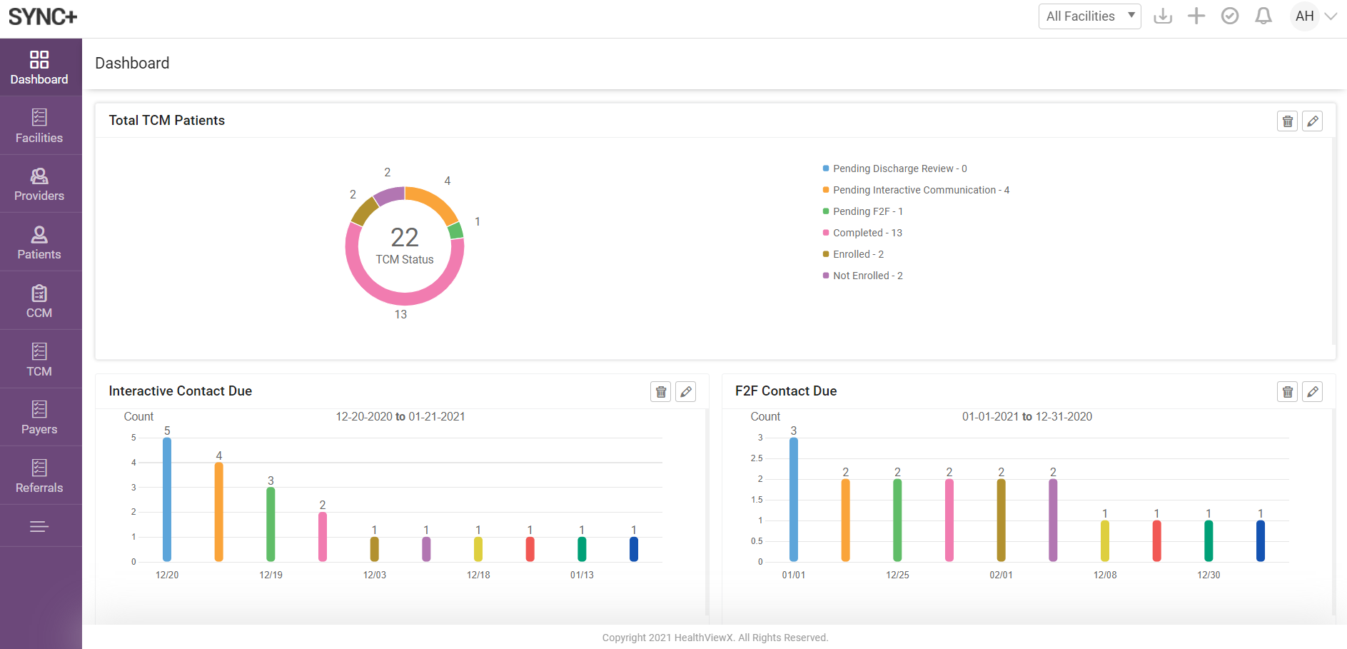The width and height of the screenshot is (1347, 649).
Task: Open the All Facilities dropdown
Action: (x=1089, y=16)
